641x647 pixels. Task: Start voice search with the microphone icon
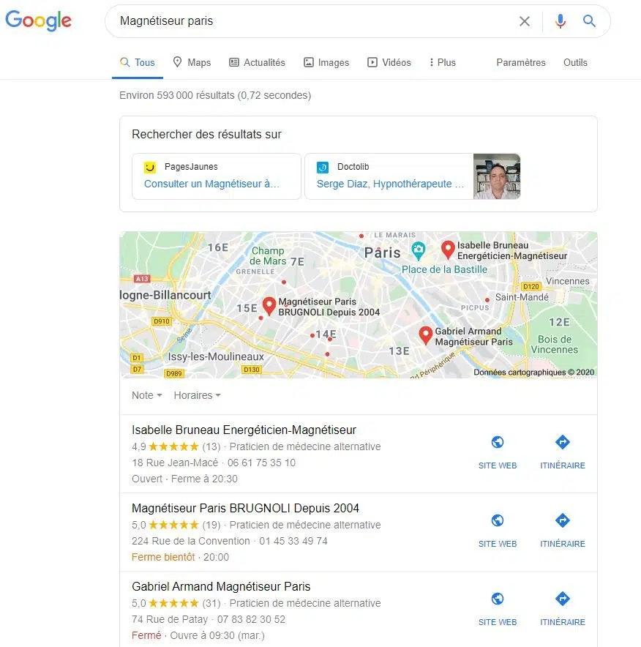[561, 21]
